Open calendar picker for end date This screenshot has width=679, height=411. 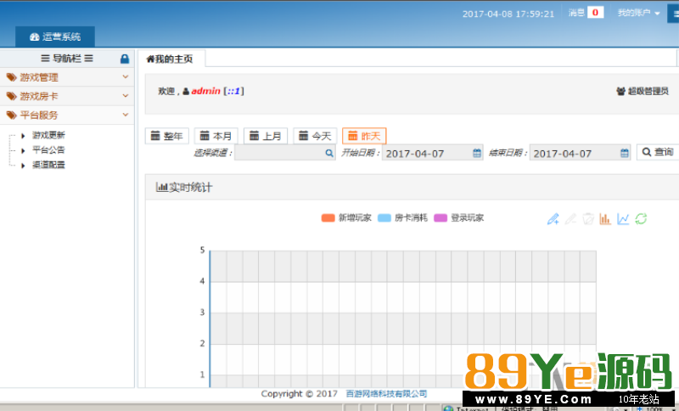625,153
